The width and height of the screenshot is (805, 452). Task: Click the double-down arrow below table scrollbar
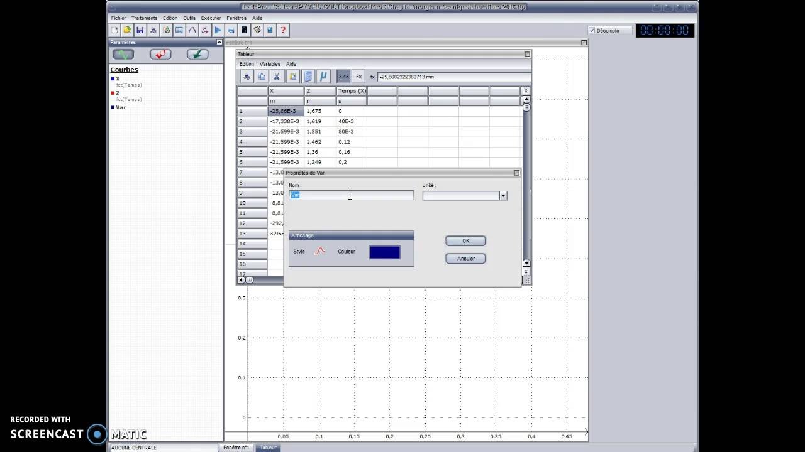click(526, 272)
